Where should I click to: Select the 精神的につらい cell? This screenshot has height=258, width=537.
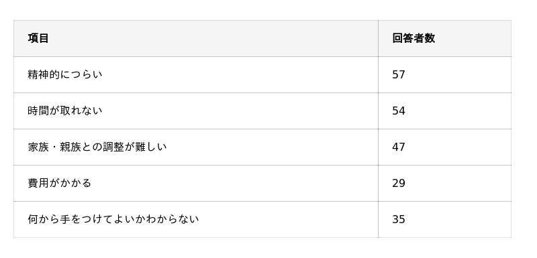click(196, 74)
